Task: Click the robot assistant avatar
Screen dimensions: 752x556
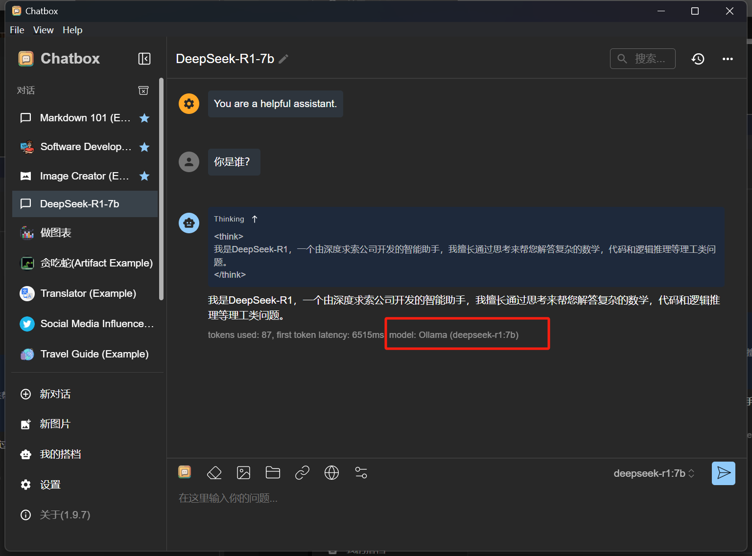Action: click(x=189, y=223)
